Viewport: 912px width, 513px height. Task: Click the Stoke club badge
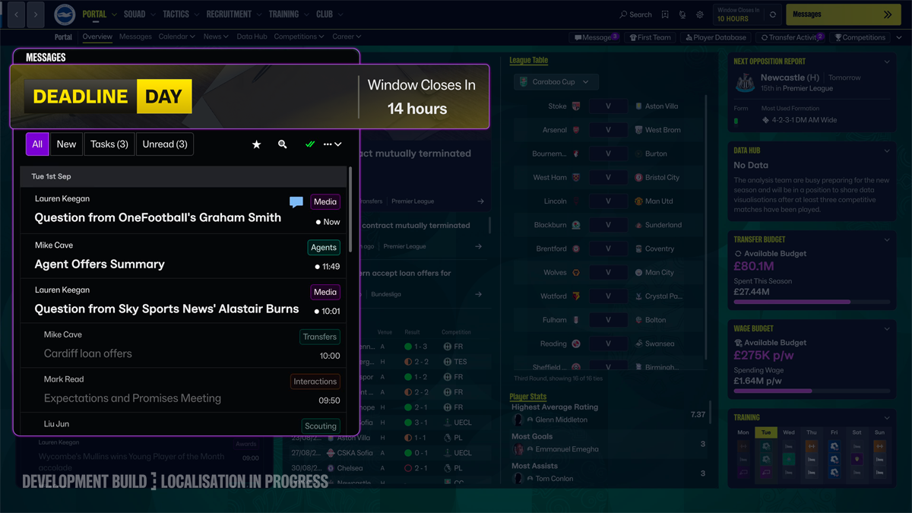coord(576,106)
